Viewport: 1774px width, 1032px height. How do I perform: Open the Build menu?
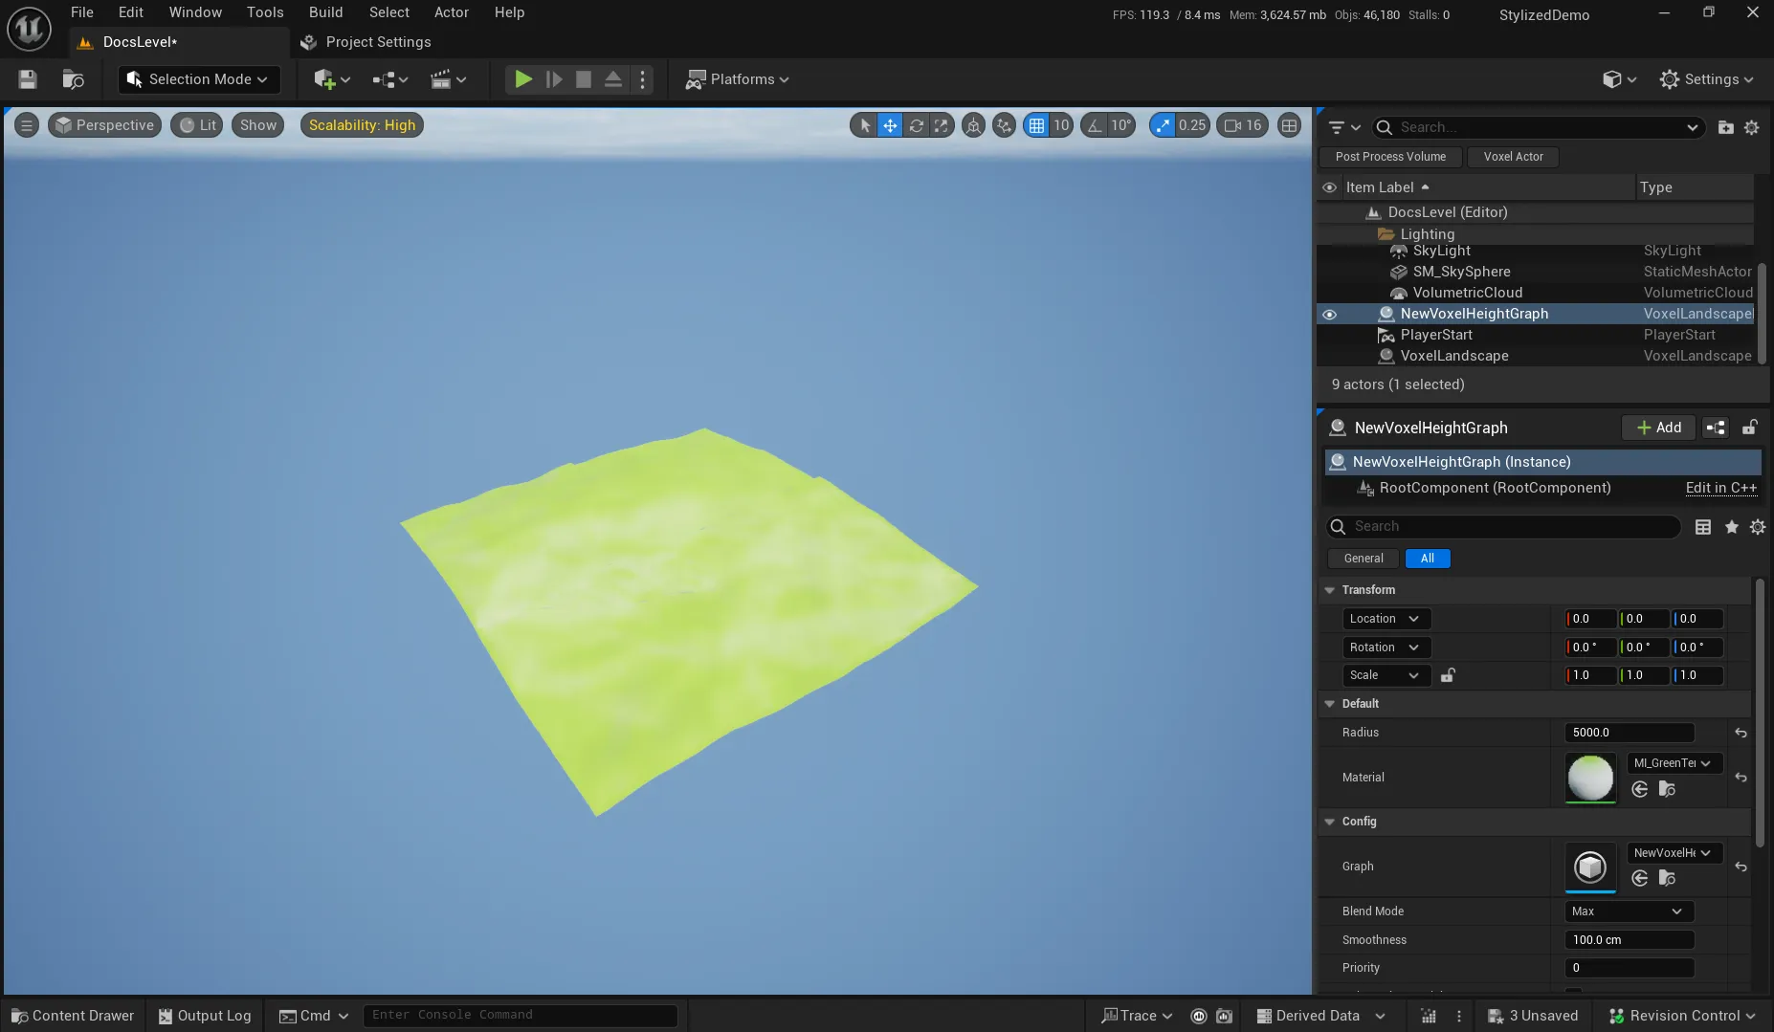325,12
